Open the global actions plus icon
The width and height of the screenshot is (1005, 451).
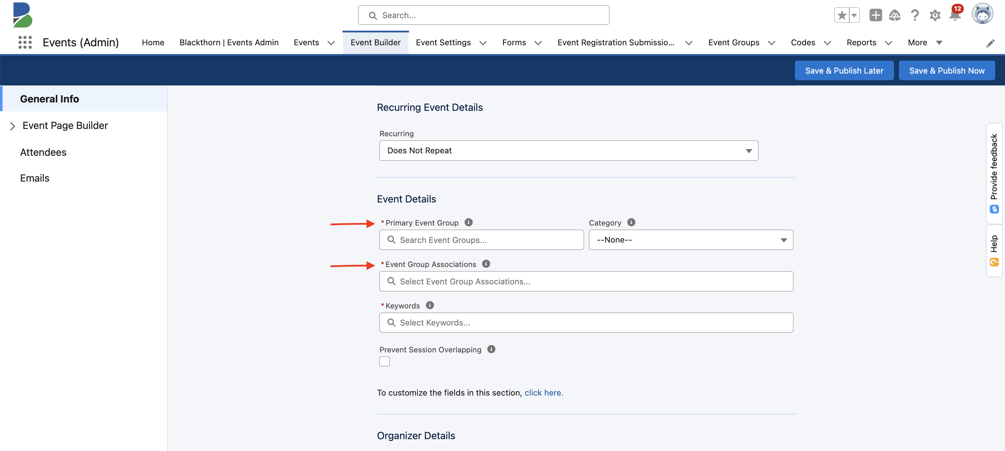pyautogui.click(x=875, y=15)
